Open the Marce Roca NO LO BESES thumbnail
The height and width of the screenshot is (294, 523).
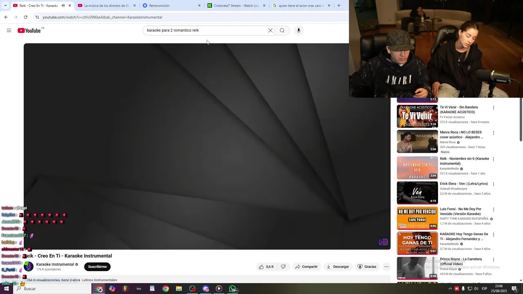417,141
